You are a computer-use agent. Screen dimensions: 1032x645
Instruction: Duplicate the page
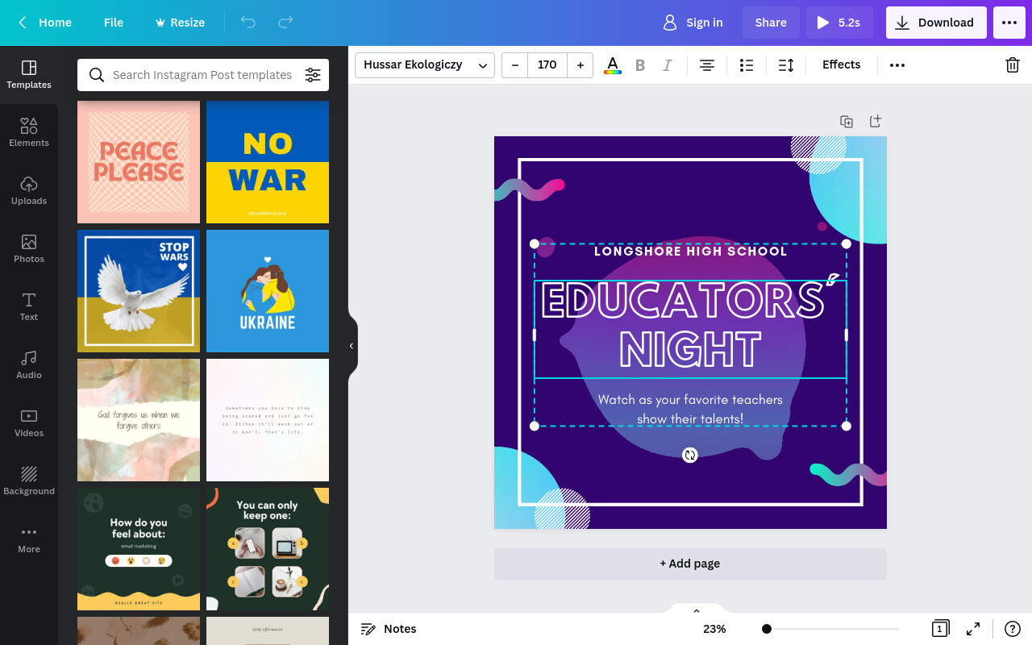click(x=847, y=122)
